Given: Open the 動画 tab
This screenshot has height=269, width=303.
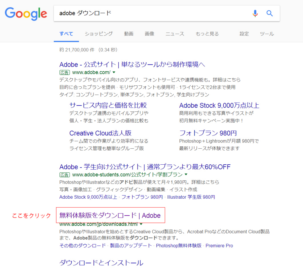Looking at the screenshot, I should click(x=129, y=34).
